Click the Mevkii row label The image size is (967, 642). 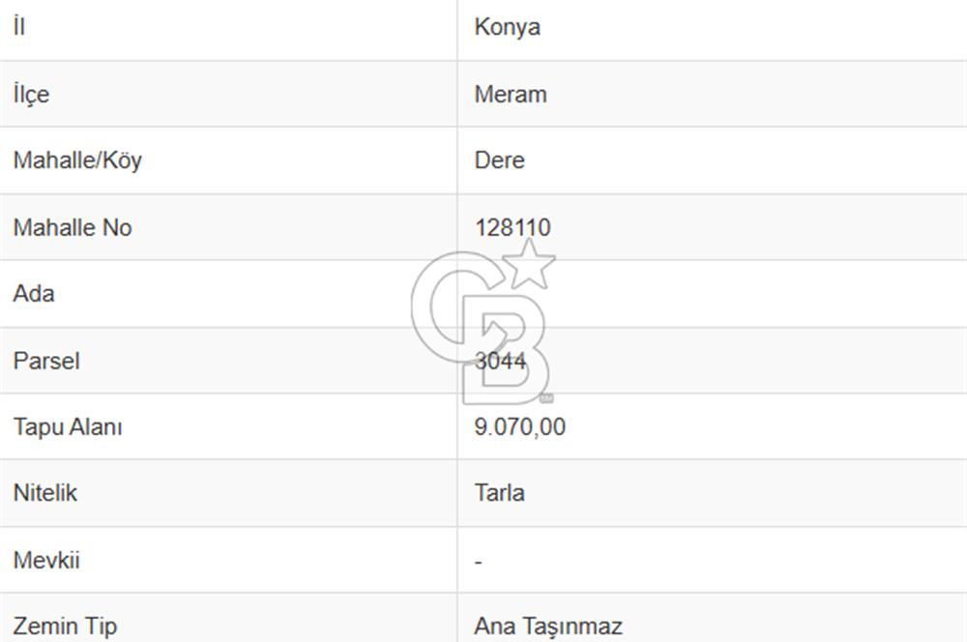pos(46,560)
